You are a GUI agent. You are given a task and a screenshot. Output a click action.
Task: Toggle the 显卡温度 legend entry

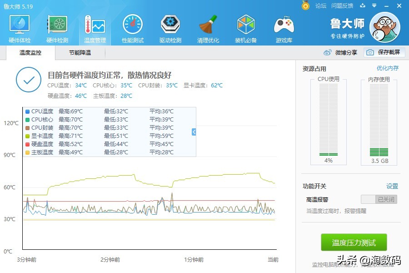tap(42, 136)
